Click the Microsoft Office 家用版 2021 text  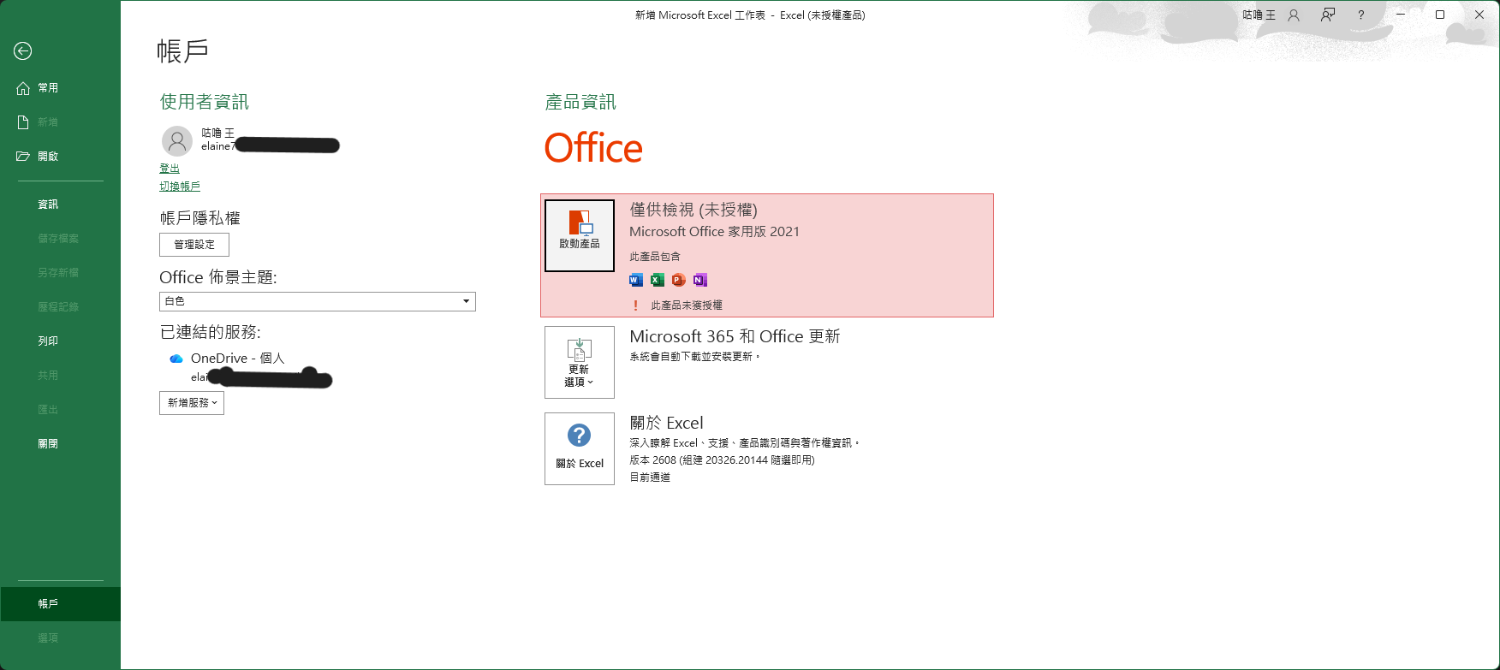coord(715,232)
